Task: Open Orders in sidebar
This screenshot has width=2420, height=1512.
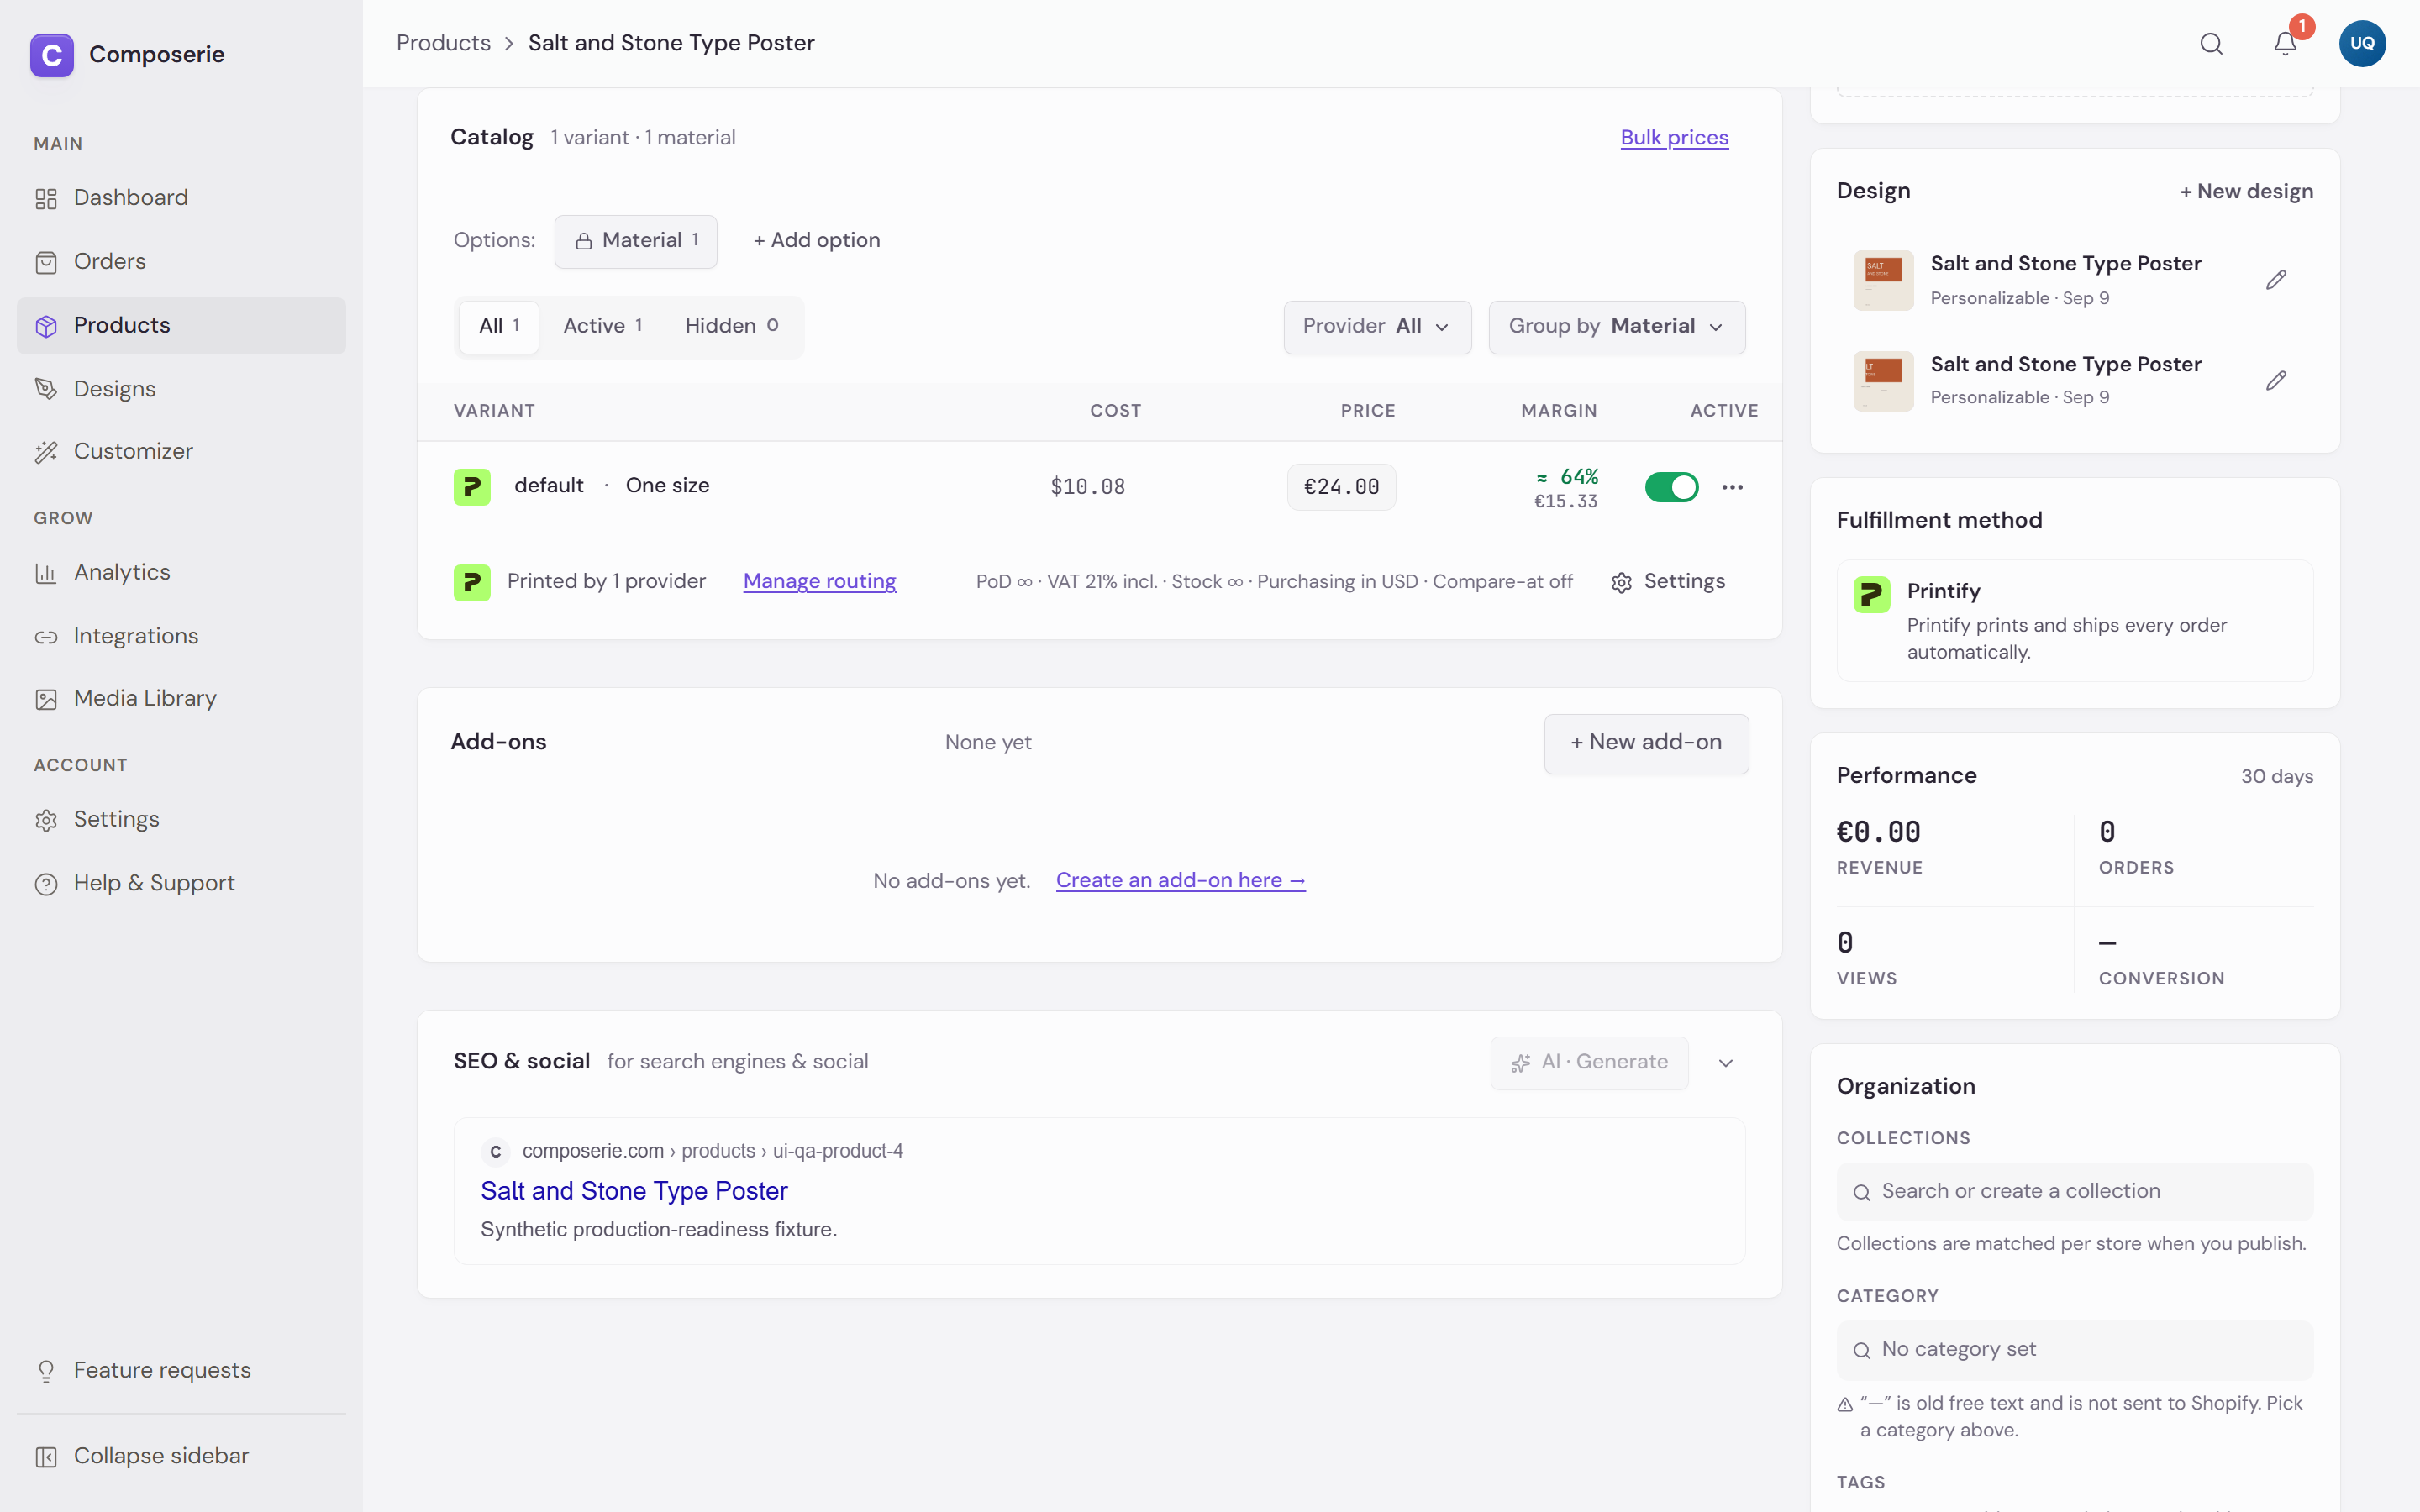Action: point(182,262)
